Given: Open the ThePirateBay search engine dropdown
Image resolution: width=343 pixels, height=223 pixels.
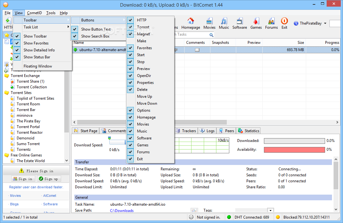Looking at the screenshot, I should (325, 23).
